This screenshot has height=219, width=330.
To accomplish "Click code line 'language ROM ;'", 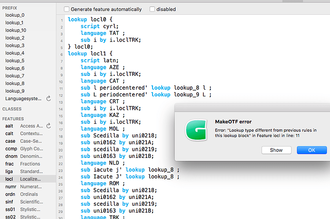I will pyautogui.click(x=103, y=183).
